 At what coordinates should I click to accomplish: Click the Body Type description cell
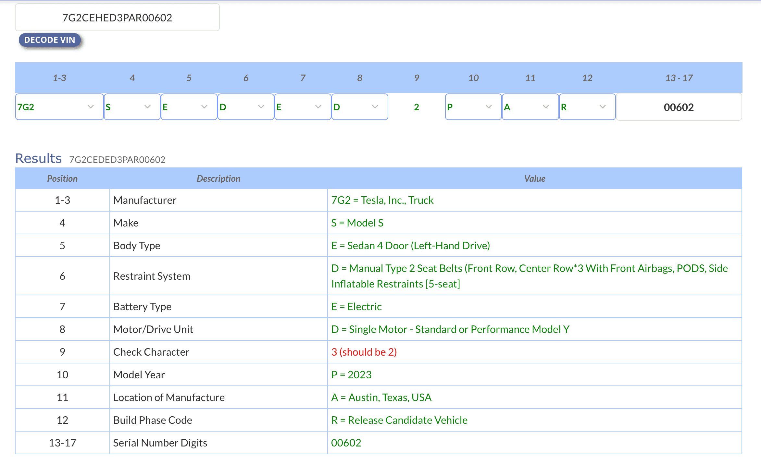[x=218, y=246]
